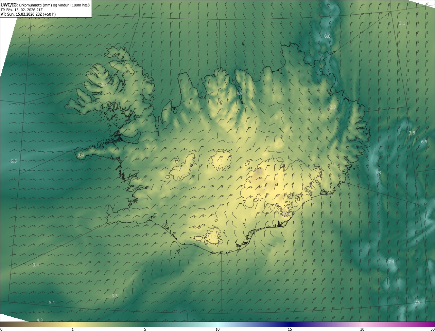Click the valid time 'VT: Sun. 15.02.2026 23Z'
The height and width of the screenshot is (332, 435).
tap(21, 14)
